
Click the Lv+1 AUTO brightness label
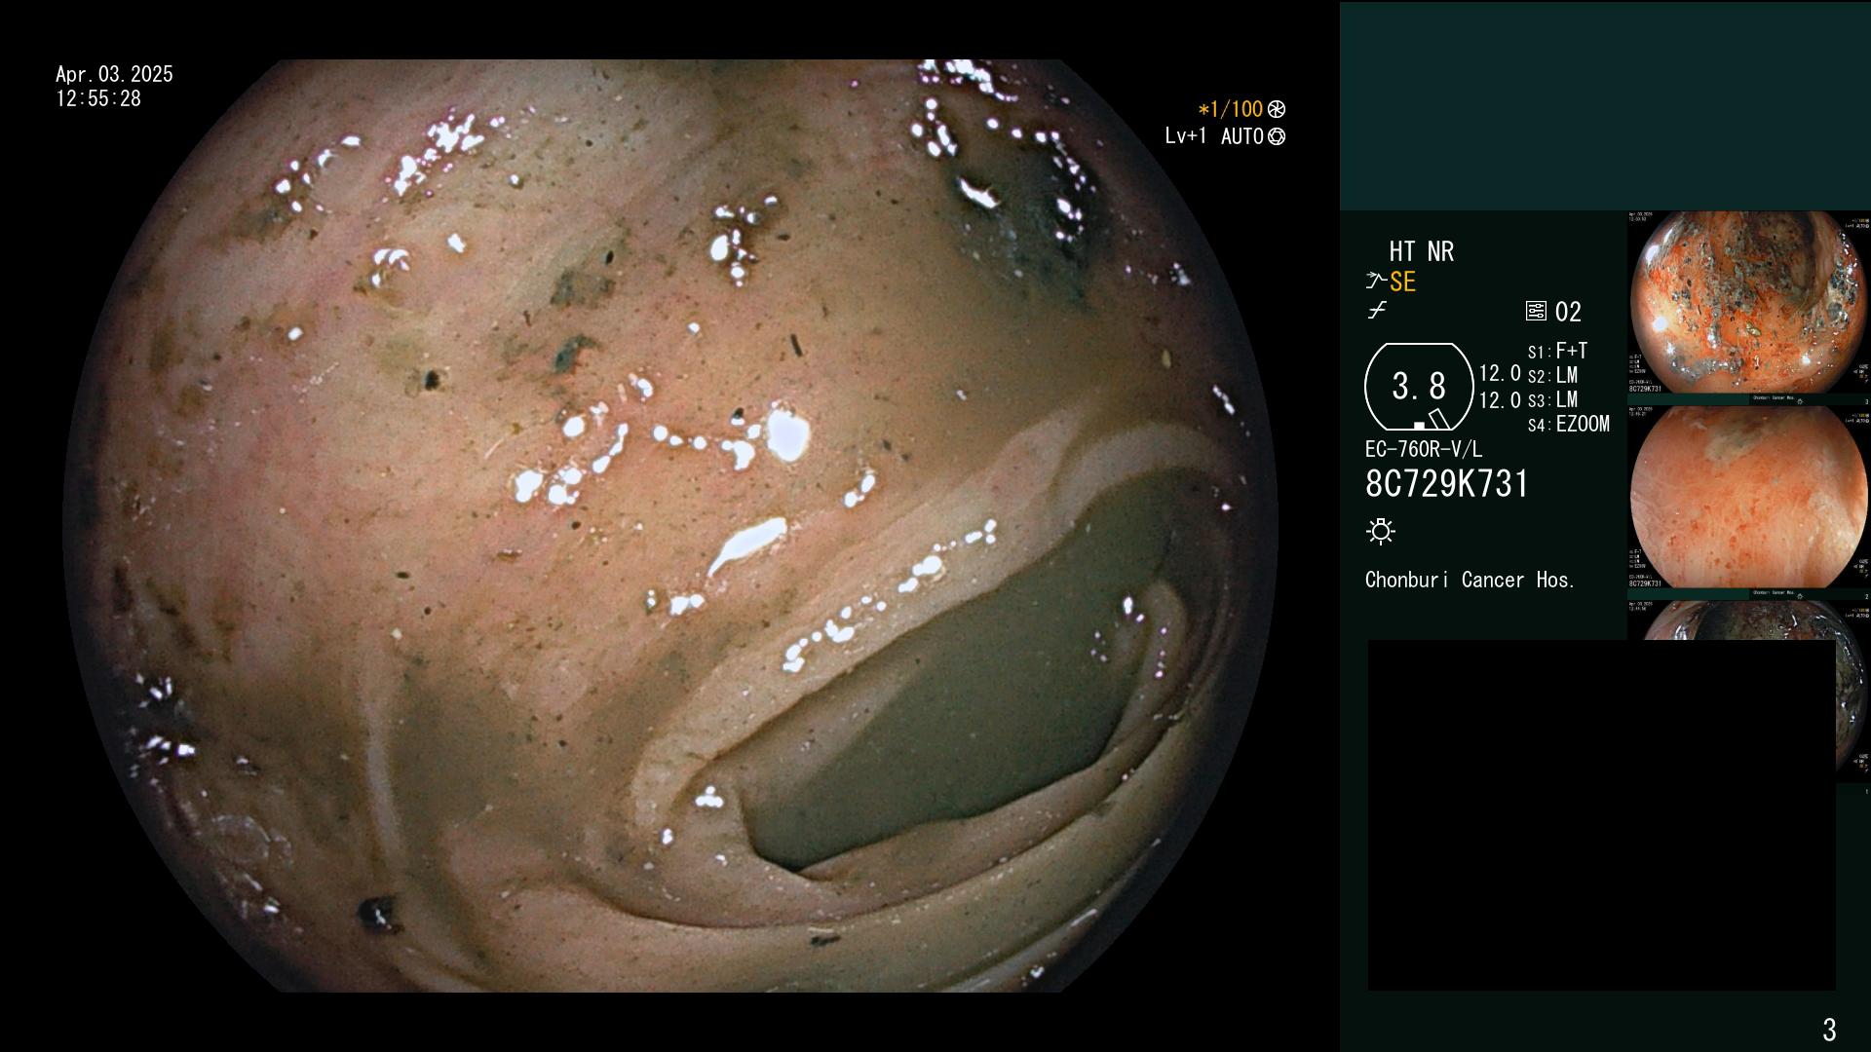click(1214, 136)
